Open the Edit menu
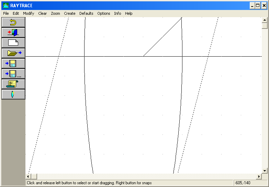The image size is (269, 187). coord(16,13)
